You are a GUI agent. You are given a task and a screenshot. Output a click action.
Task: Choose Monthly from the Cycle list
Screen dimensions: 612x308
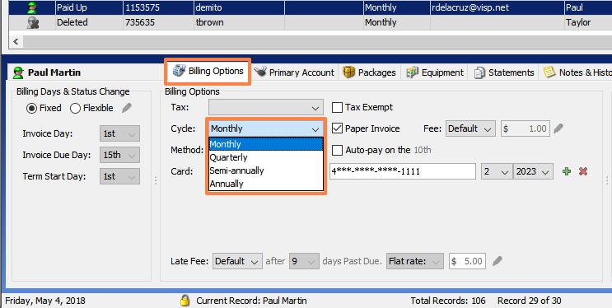tap(266, 144)
